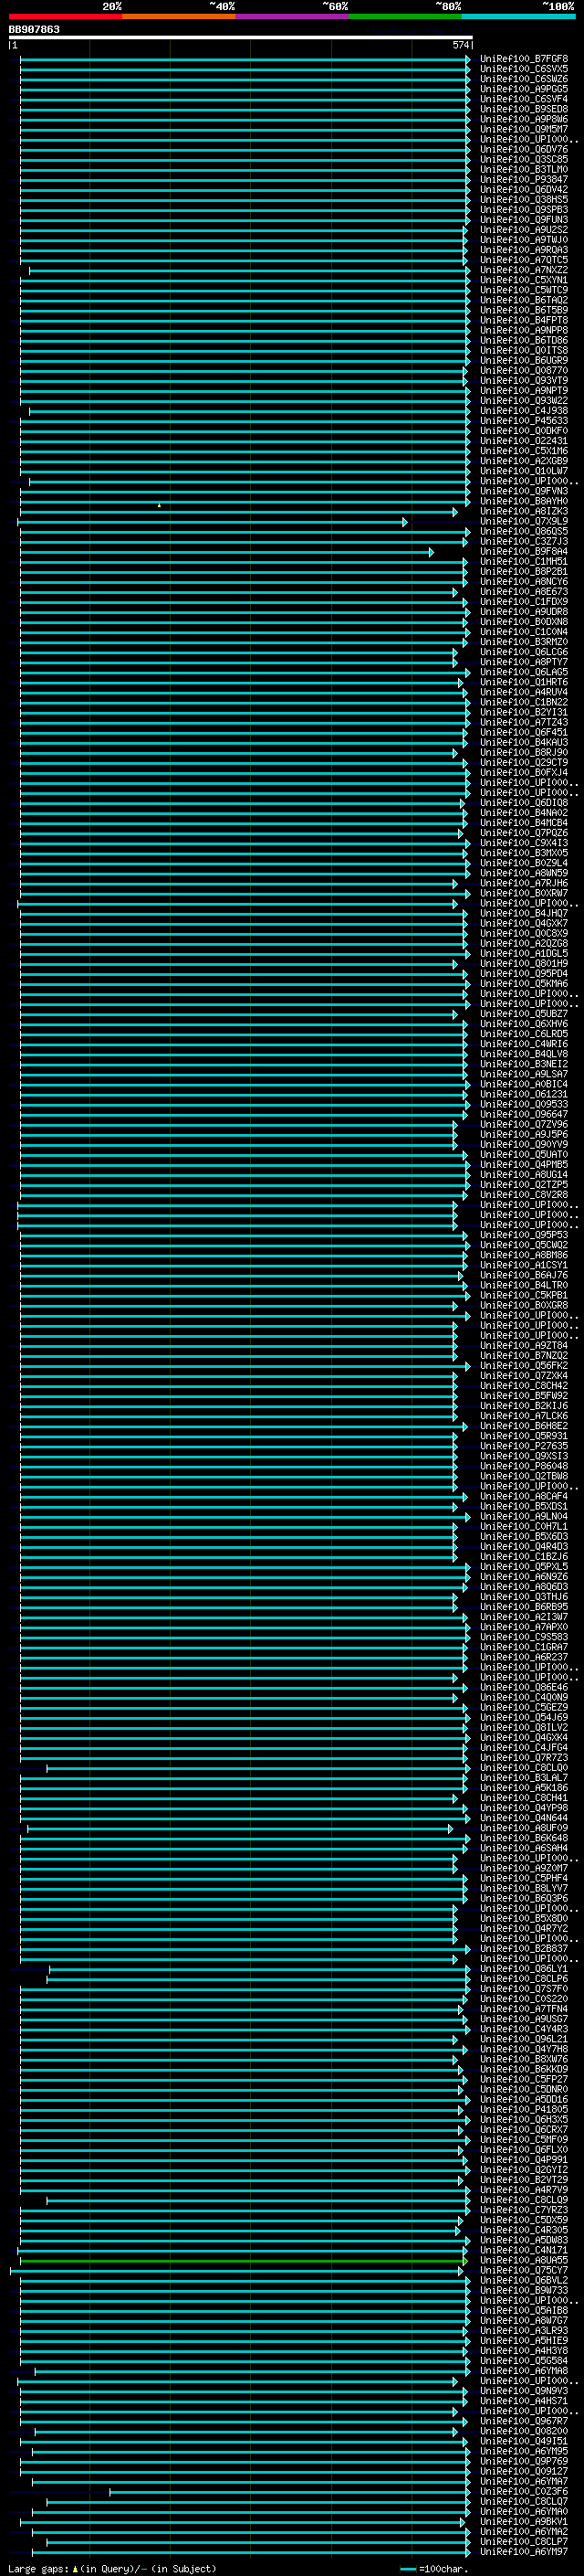Select hit UniRef100_B0XGR8
This screenshot has width=584, height=2576.
coord(524,1305)
